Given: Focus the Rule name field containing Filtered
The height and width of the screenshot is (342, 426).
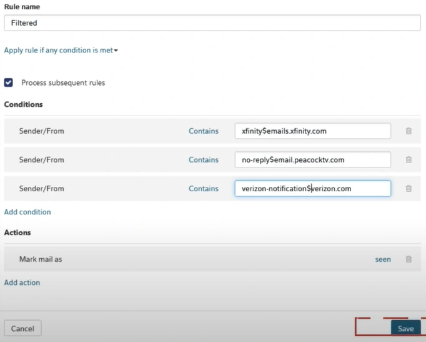Looking at the screenshot, I should pos(212,23).
